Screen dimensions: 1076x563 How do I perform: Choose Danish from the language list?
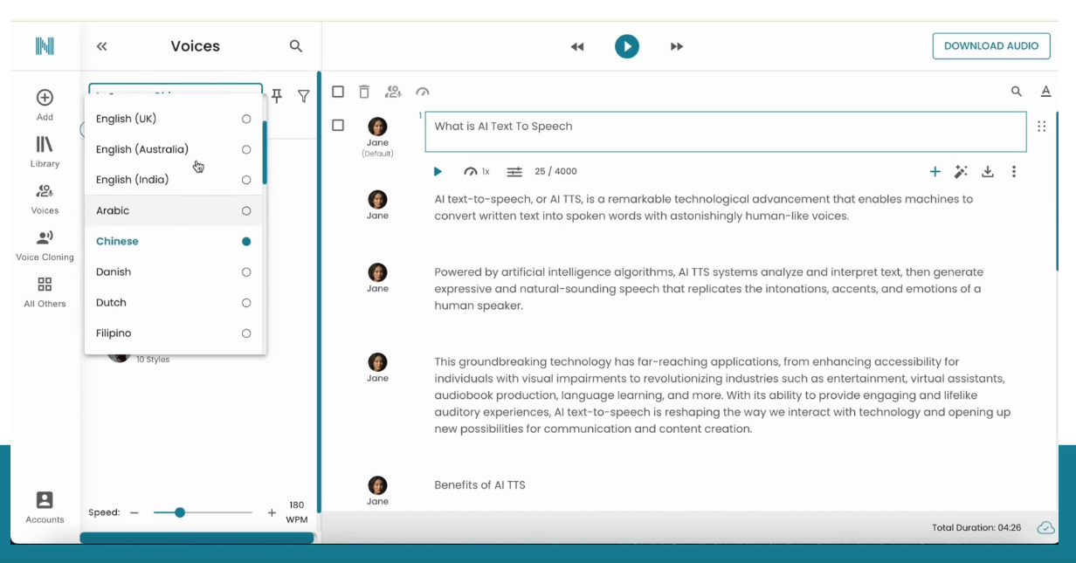(x=114, y=272)
